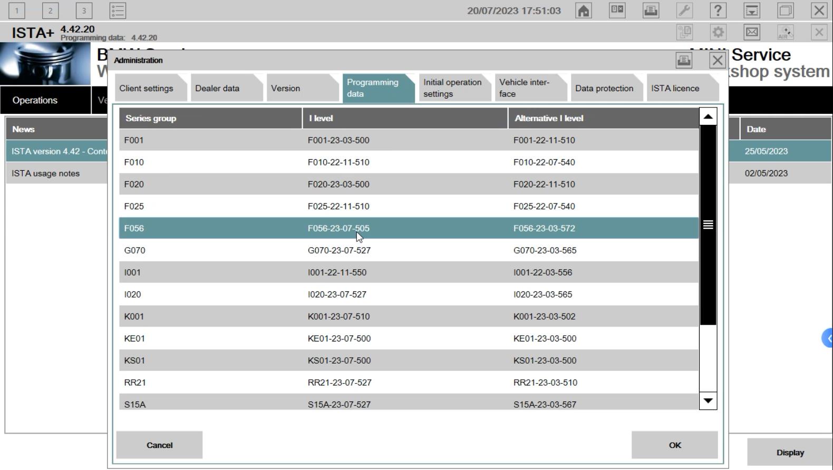Select the F010 series group row
The height and width of the screenshot is (470, 833).
pos(409,162)
